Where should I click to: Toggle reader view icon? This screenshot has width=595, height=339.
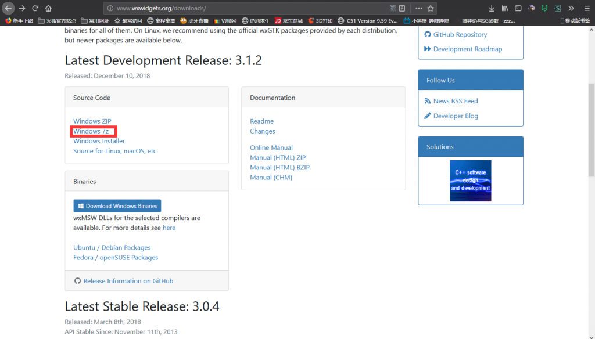point(402,8)
